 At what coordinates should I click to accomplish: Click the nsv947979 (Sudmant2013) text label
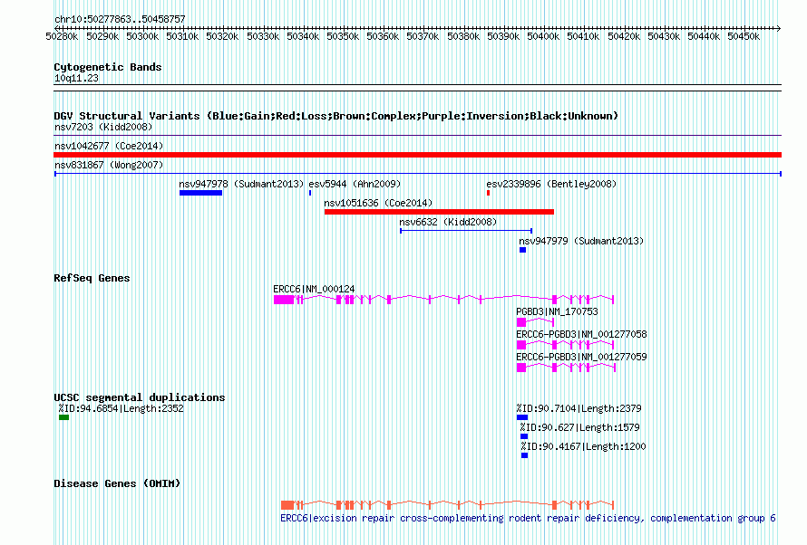(x=581, y=241)
